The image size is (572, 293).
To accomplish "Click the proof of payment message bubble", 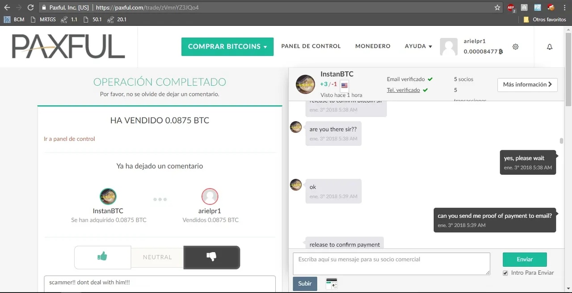I will (x=495, y=220).
